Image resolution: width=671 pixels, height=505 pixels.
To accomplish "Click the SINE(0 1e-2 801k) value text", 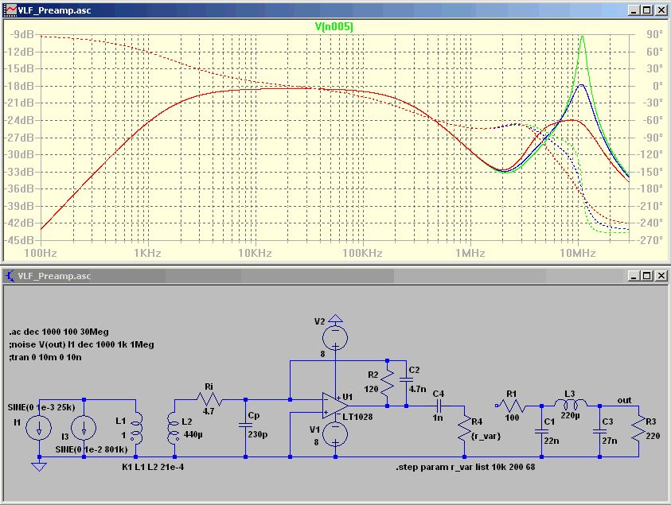I will pos(92,449).
